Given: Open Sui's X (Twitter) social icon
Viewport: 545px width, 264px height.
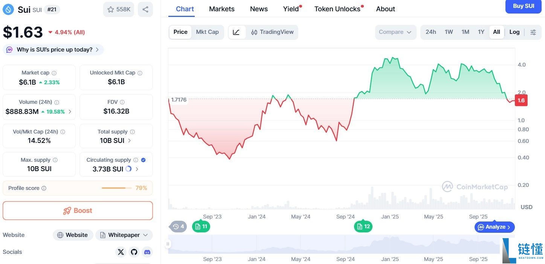Looking at the screenshot, I should (x=121, y=252).
